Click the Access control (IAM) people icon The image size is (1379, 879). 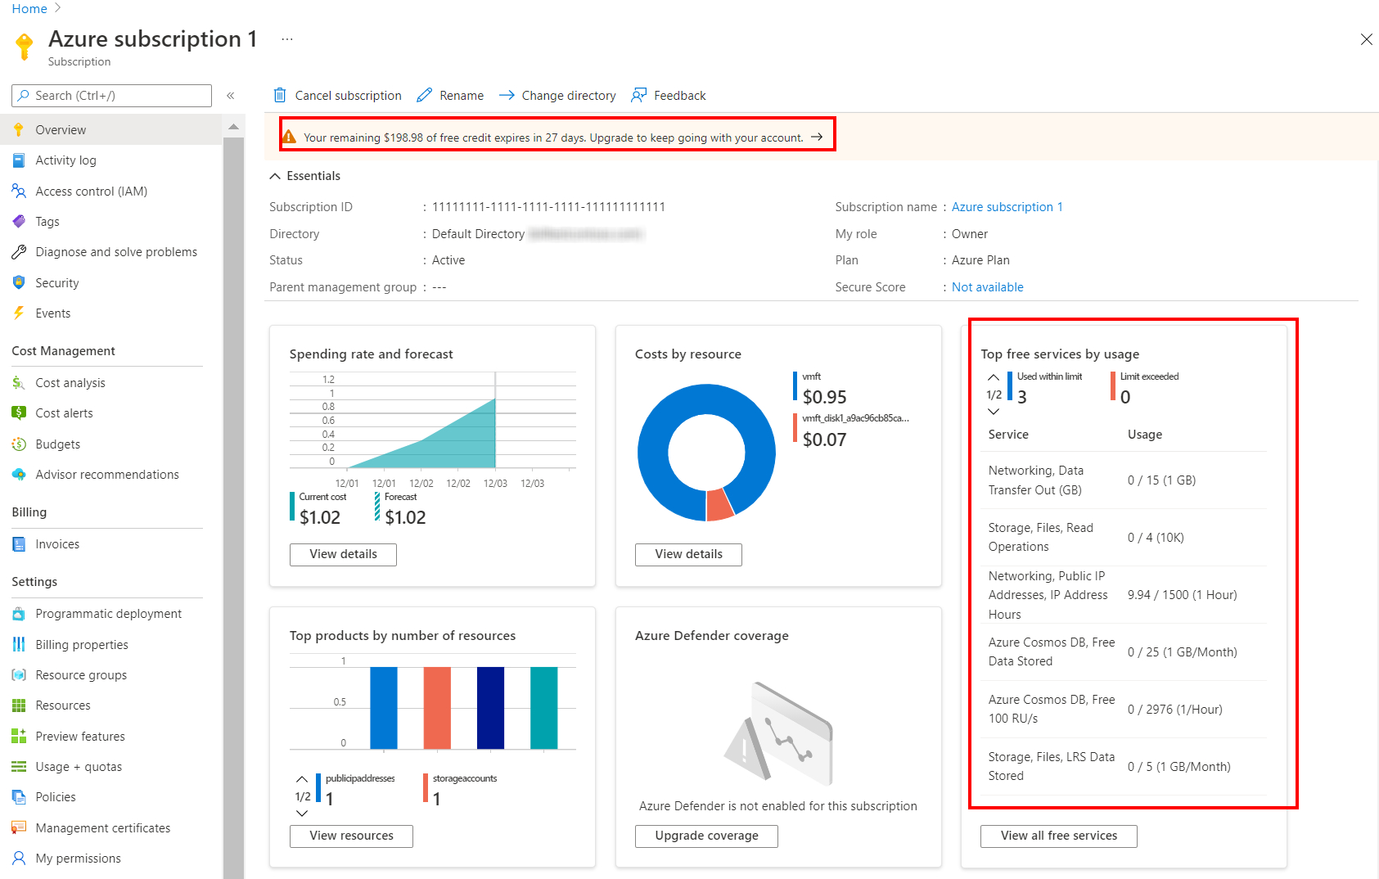coord(19,191)
